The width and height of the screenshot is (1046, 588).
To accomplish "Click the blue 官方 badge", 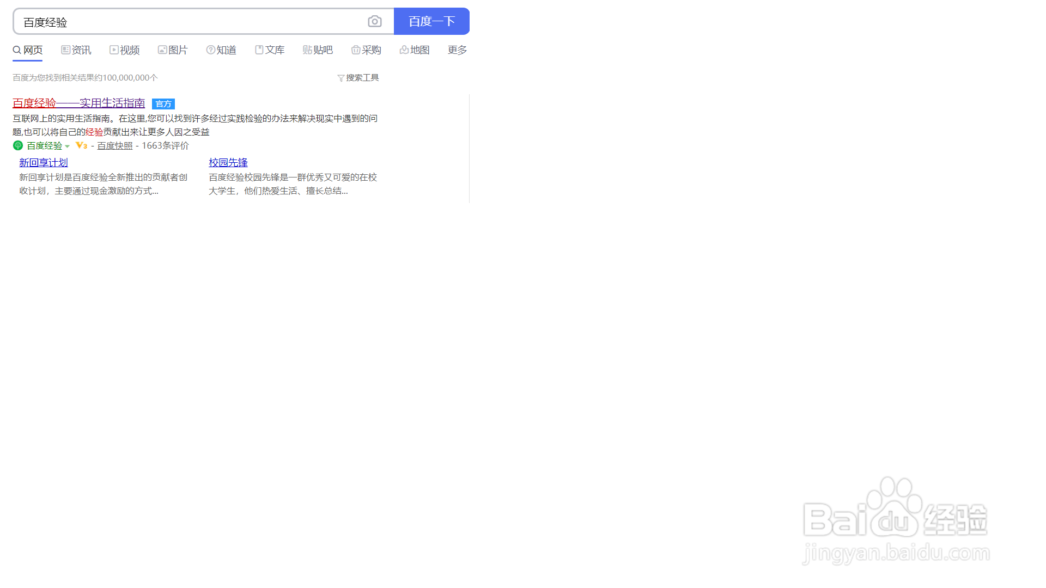I will (163, 104).
